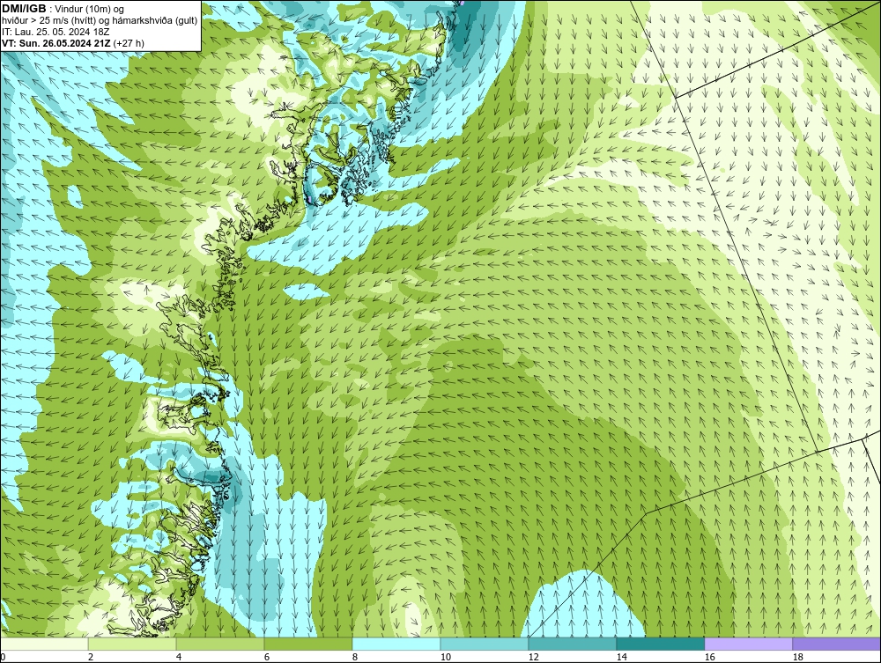The image size is (881, 663).
Task: Click the 0–2 m/s pale yellow legend swatch
Action: click(44, 644)
